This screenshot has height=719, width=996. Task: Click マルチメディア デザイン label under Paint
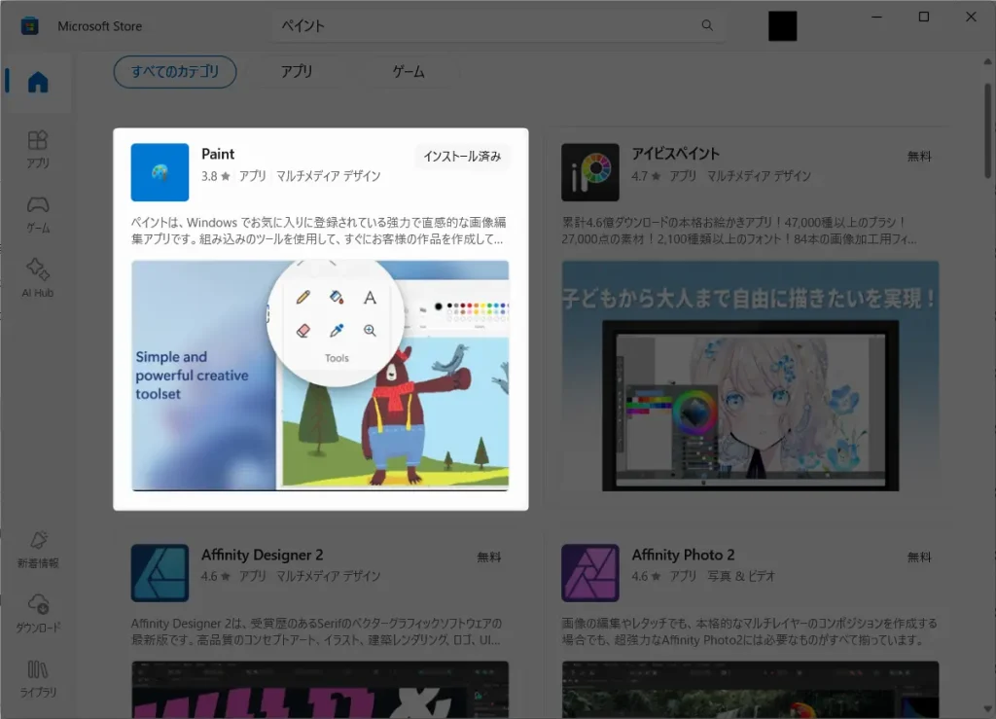pos(329,176)
